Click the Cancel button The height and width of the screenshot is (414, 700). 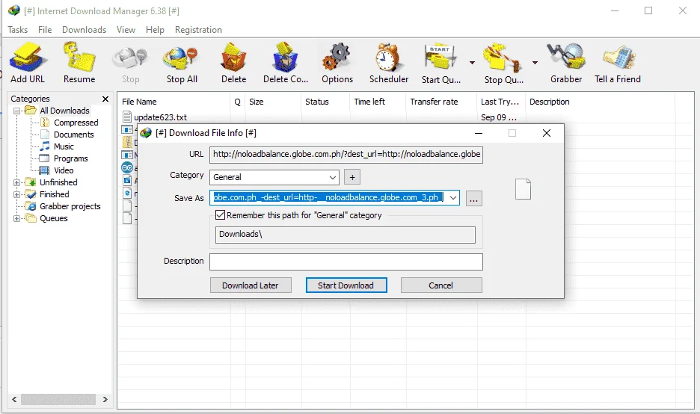[x=441, y=285]
